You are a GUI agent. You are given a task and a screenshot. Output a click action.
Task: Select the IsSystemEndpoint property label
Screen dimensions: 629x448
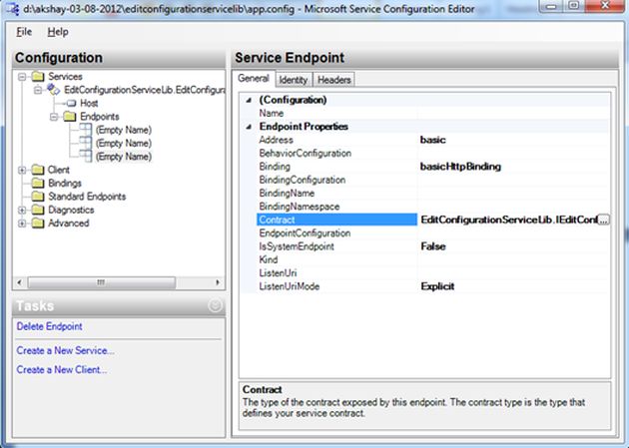click(297, 246)
